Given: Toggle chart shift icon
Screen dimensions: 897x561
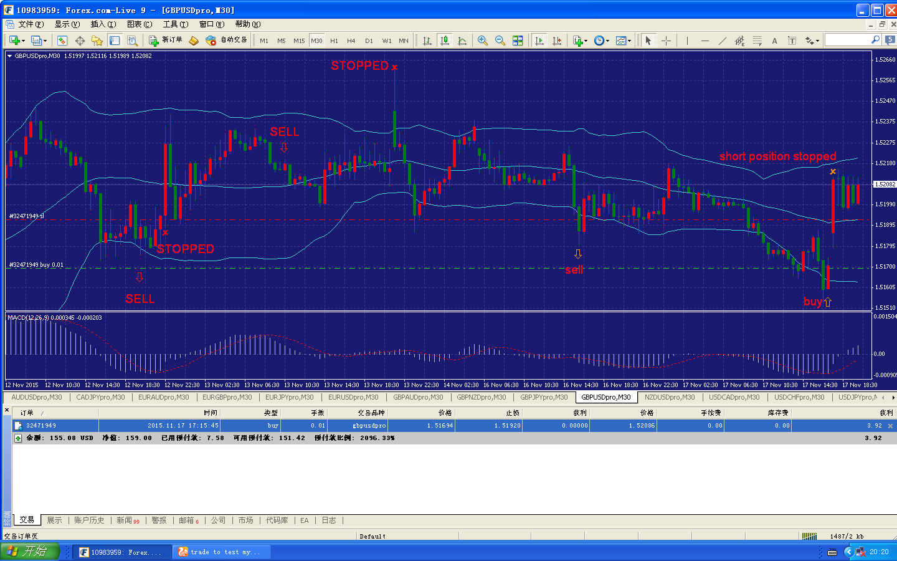Looking at the screenshot, I should click(x=557, y=41).
